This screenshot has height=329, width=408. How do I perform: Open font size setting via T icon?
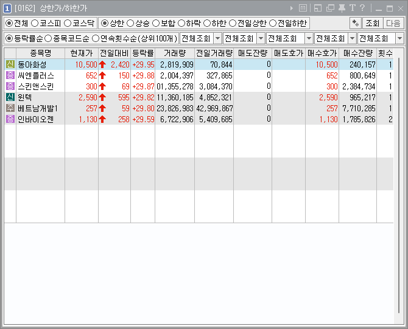[353, 8]
